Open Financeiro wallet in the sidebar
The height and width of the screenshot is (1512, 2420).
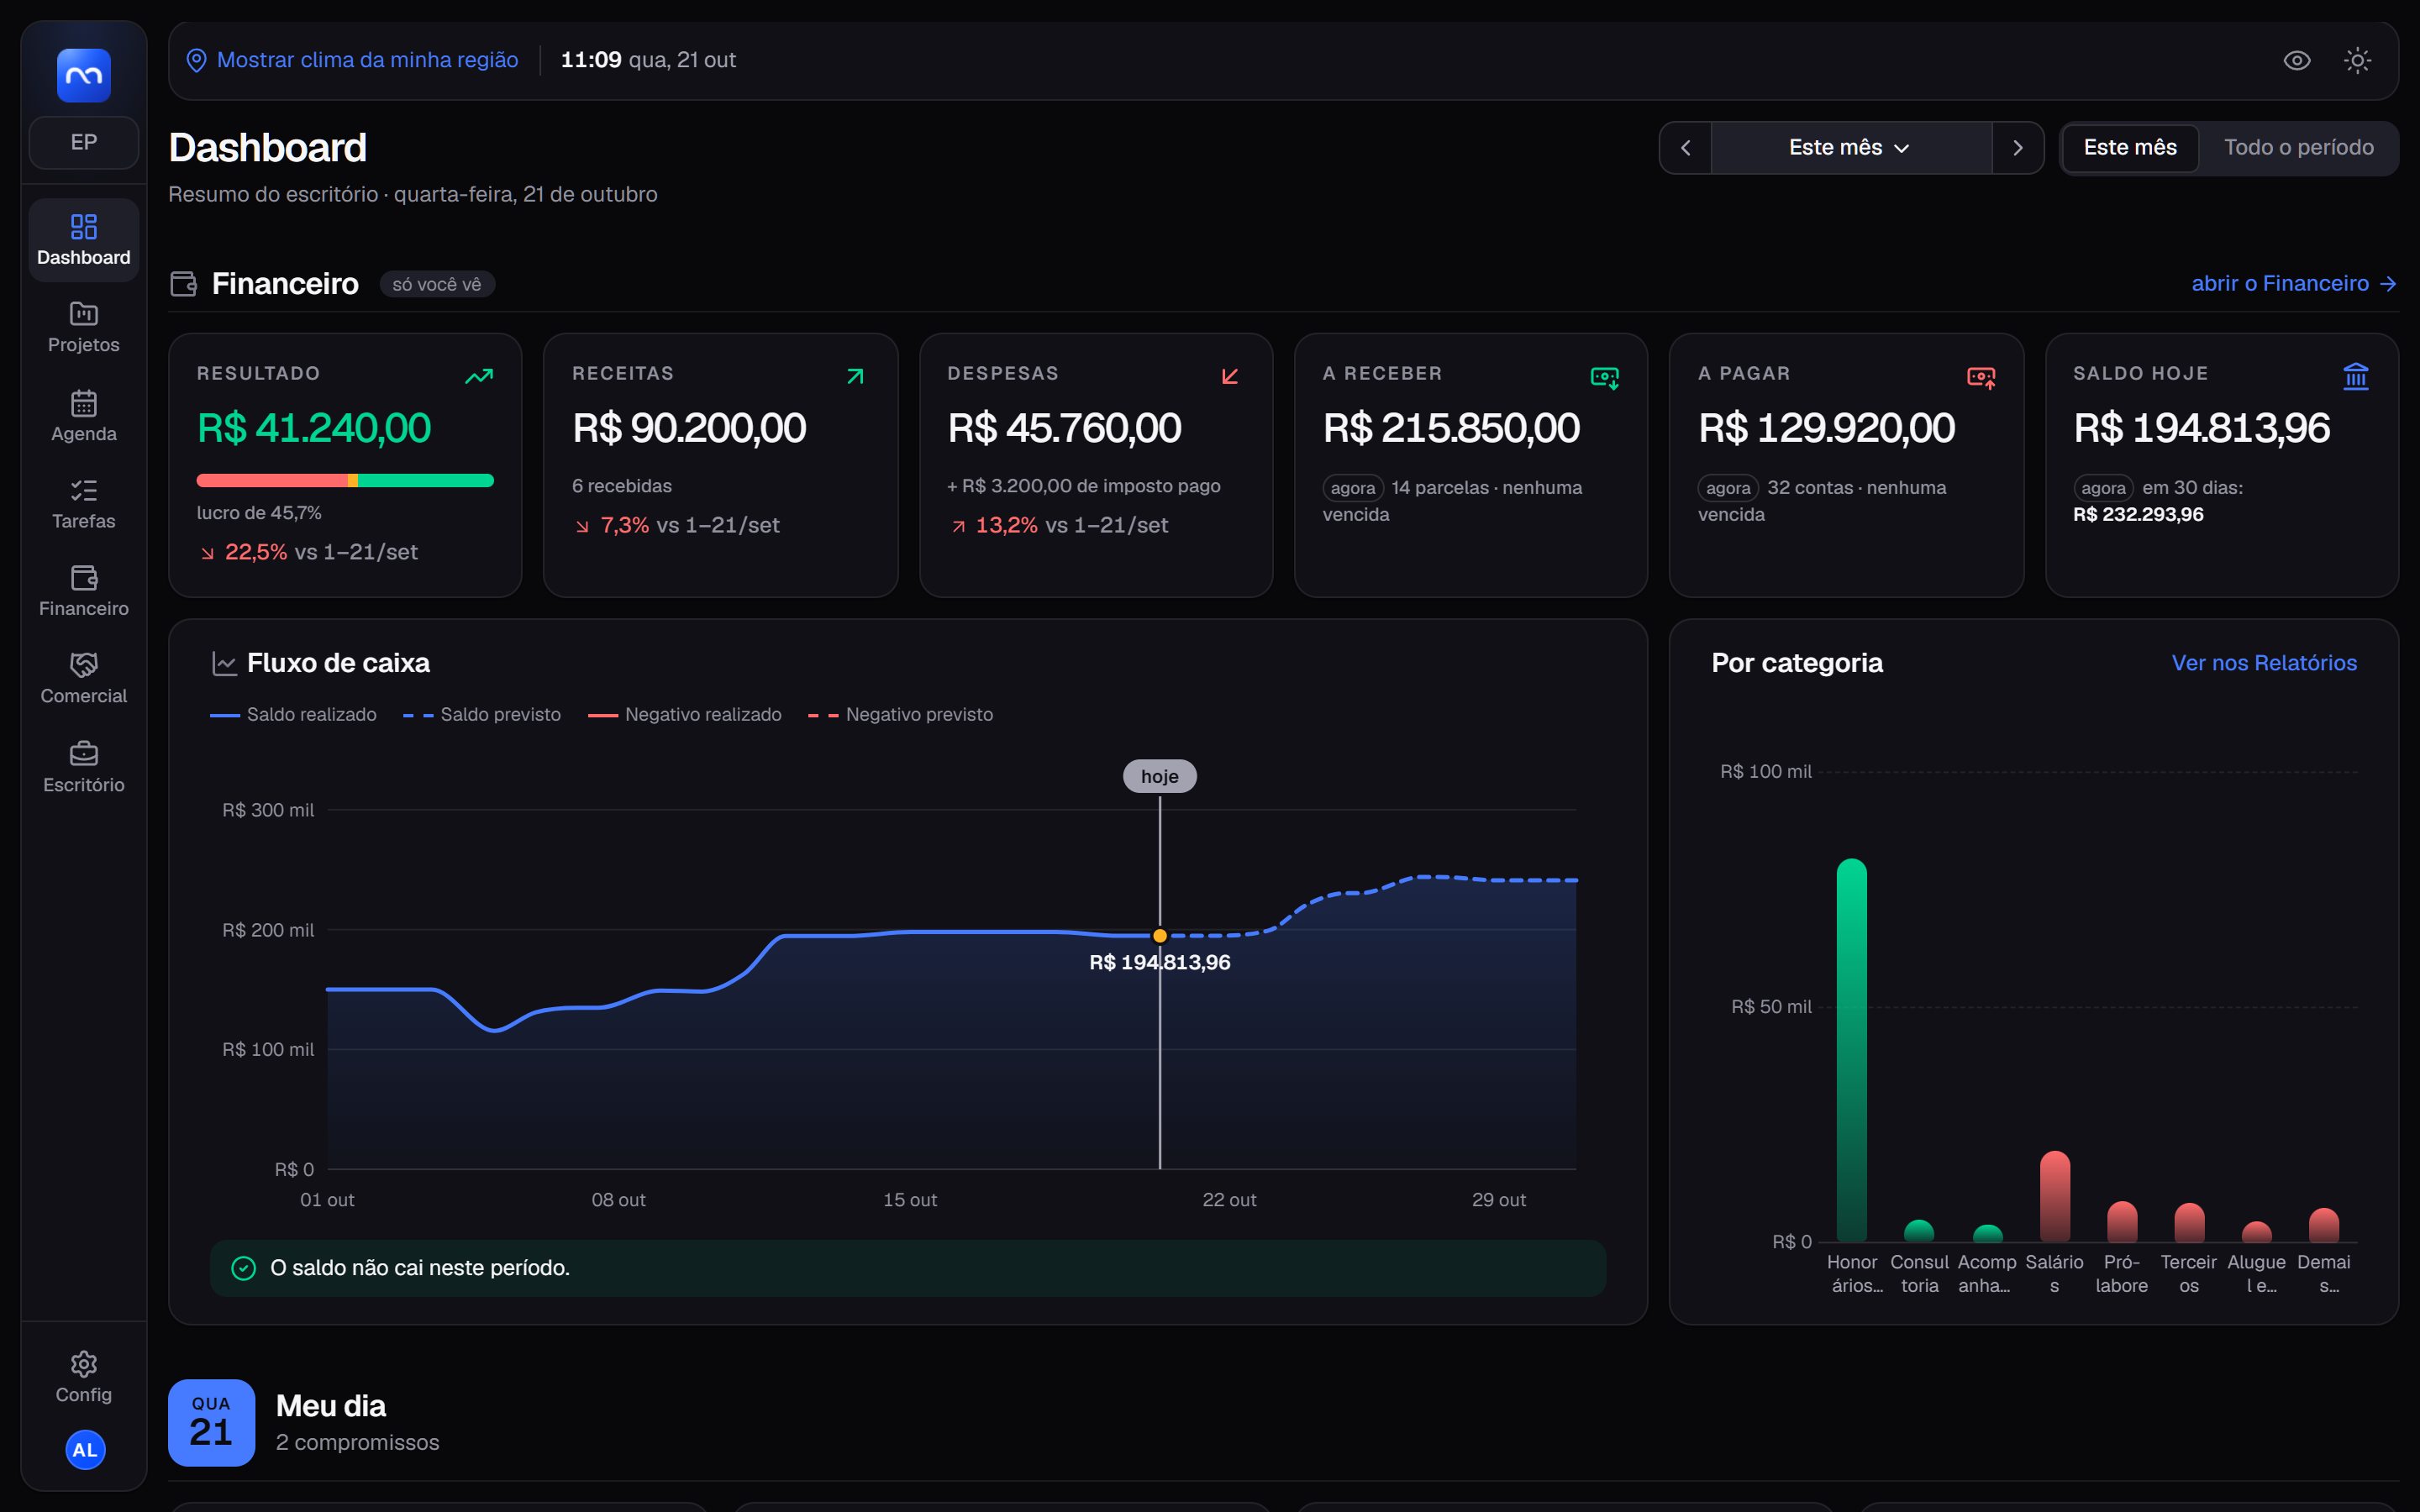pos(84,591)
